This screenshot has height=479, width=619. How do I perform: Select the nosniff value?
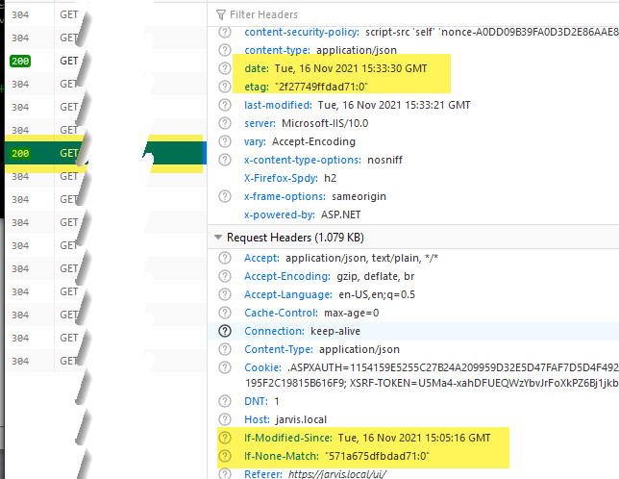click(x=384, y=160)
